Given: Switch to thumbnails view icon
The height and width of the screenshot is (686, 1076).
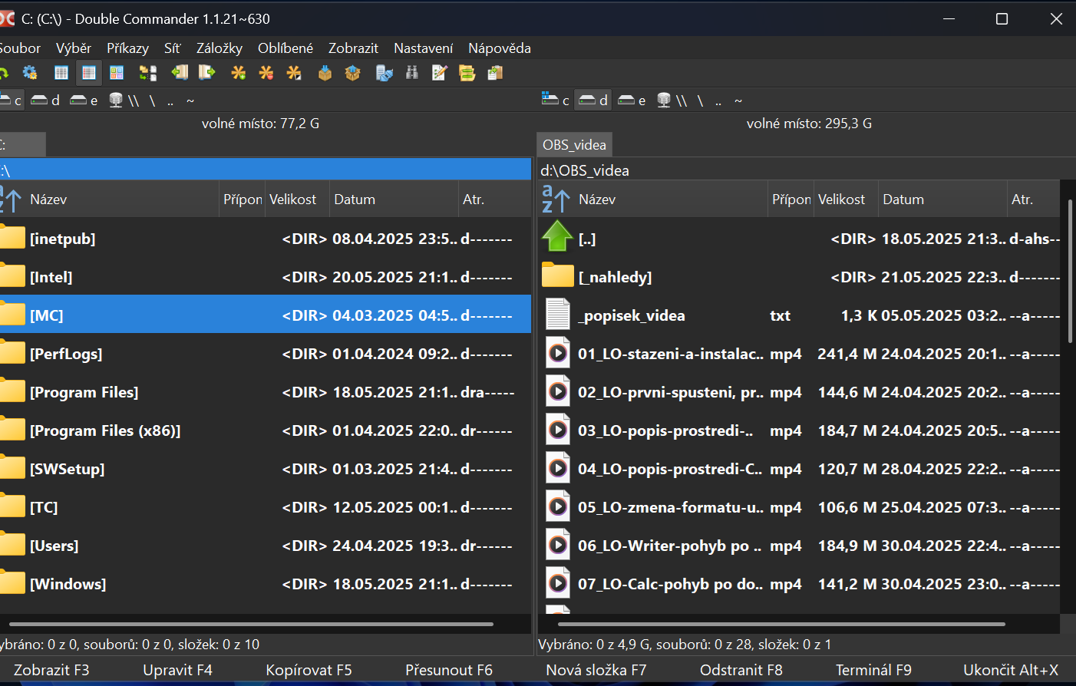Looking at the screenshot, I should [117, 73].
